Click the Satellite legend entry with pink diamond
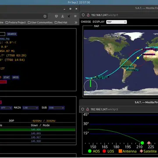 click(x=148, y=151)
